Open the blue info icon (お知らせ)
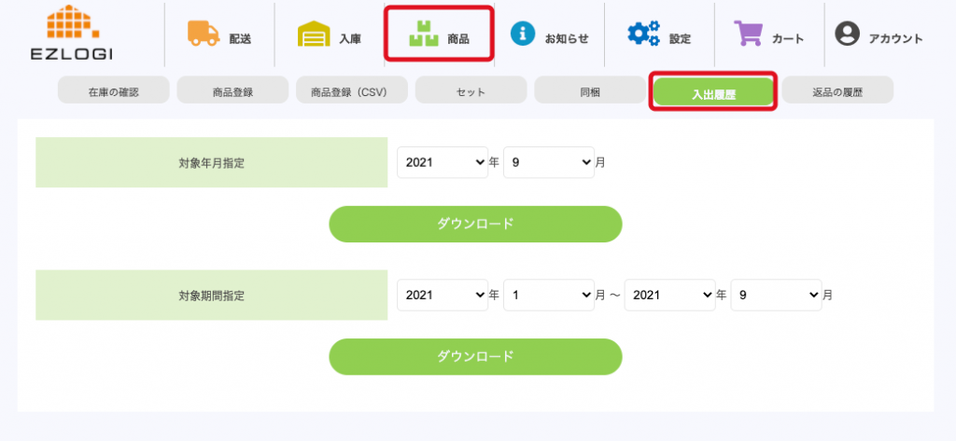 [x=523, y=34]
